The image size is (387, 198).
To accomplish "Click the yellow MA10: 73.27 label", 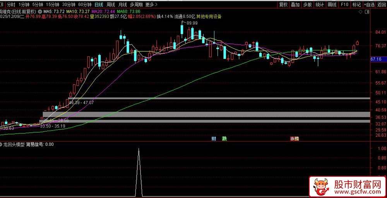I will (78, 12).
